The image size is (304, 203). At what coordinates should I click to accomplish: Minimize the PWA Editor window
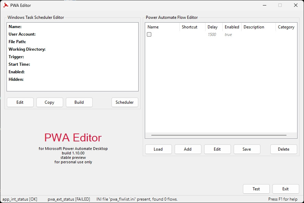pyautogui.click(x=265, y=5)
